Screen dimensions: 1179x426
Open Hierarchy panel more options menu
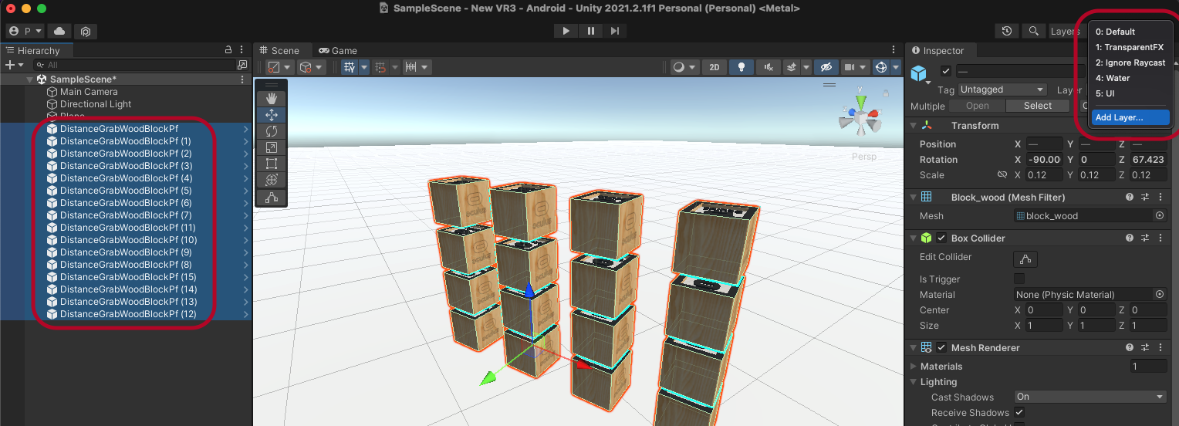[x=242, y=50]
